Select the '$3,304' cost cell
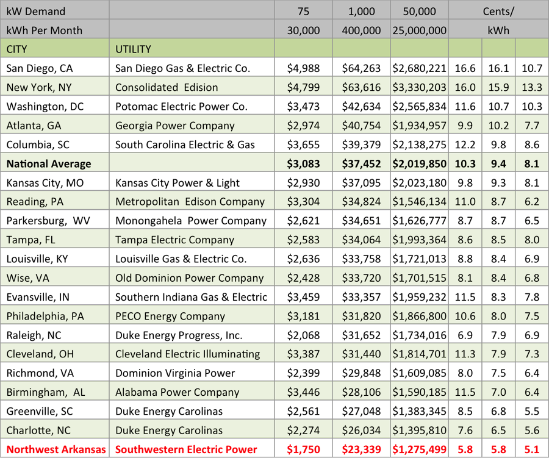 pyautogui.click(x=303, y=201)
